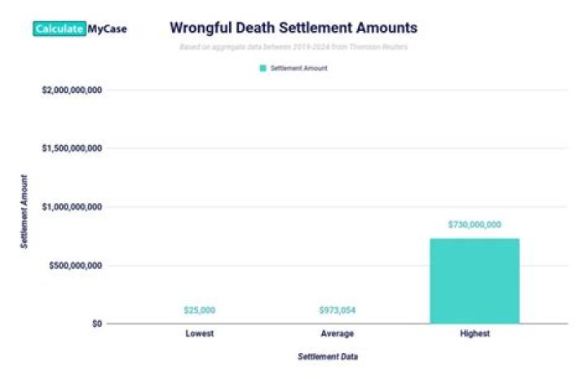Click the $1,500,000,000 y-axis tick label
Screen dimensions: 587x379
72,148
